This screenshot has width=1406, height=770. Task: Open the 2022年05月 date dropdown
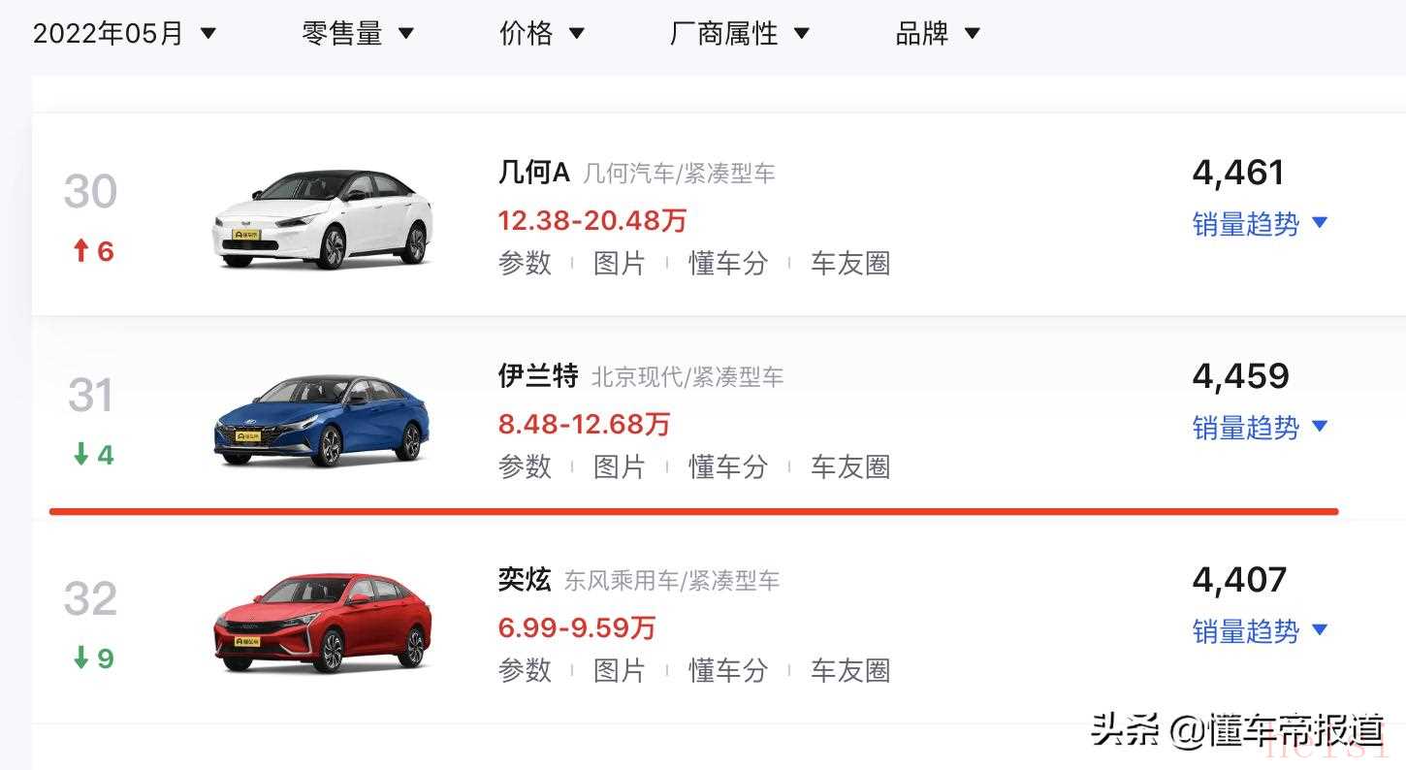pyautogui.click(x=124, y=34)
